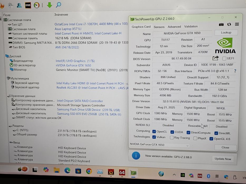The image size is (246, 184).
Task: Click Windows Security shield tray icon
Action: 226,177
